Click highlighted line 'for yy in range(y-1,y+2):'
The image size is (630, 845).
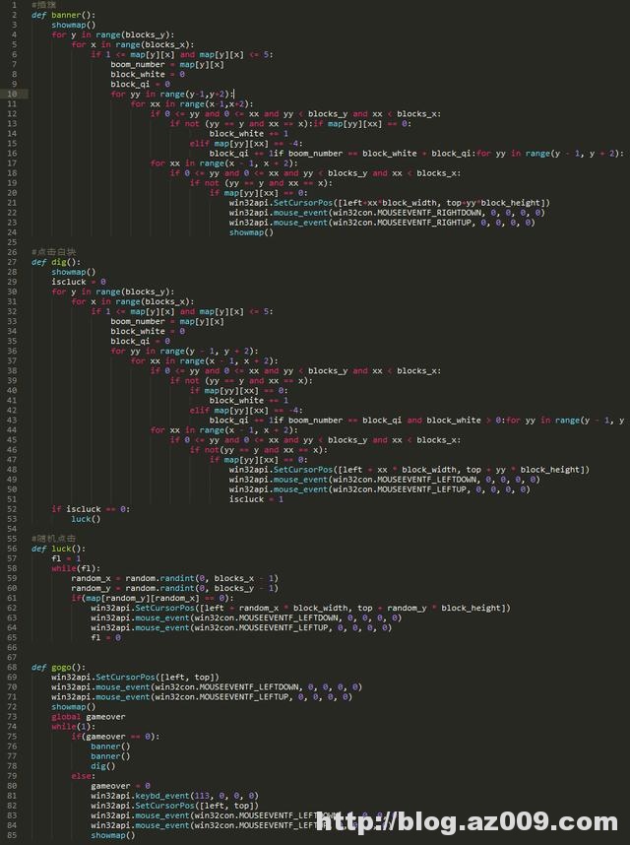click(x=172, y=94)
